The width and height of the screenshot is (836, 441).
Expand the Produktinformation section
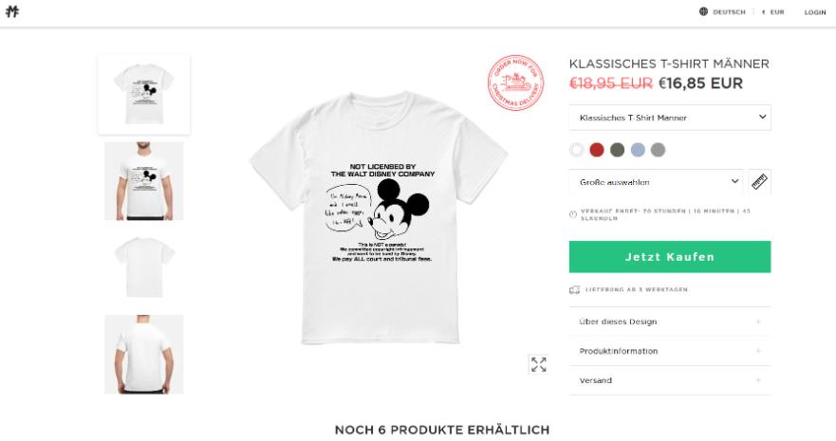pos(670,351)
